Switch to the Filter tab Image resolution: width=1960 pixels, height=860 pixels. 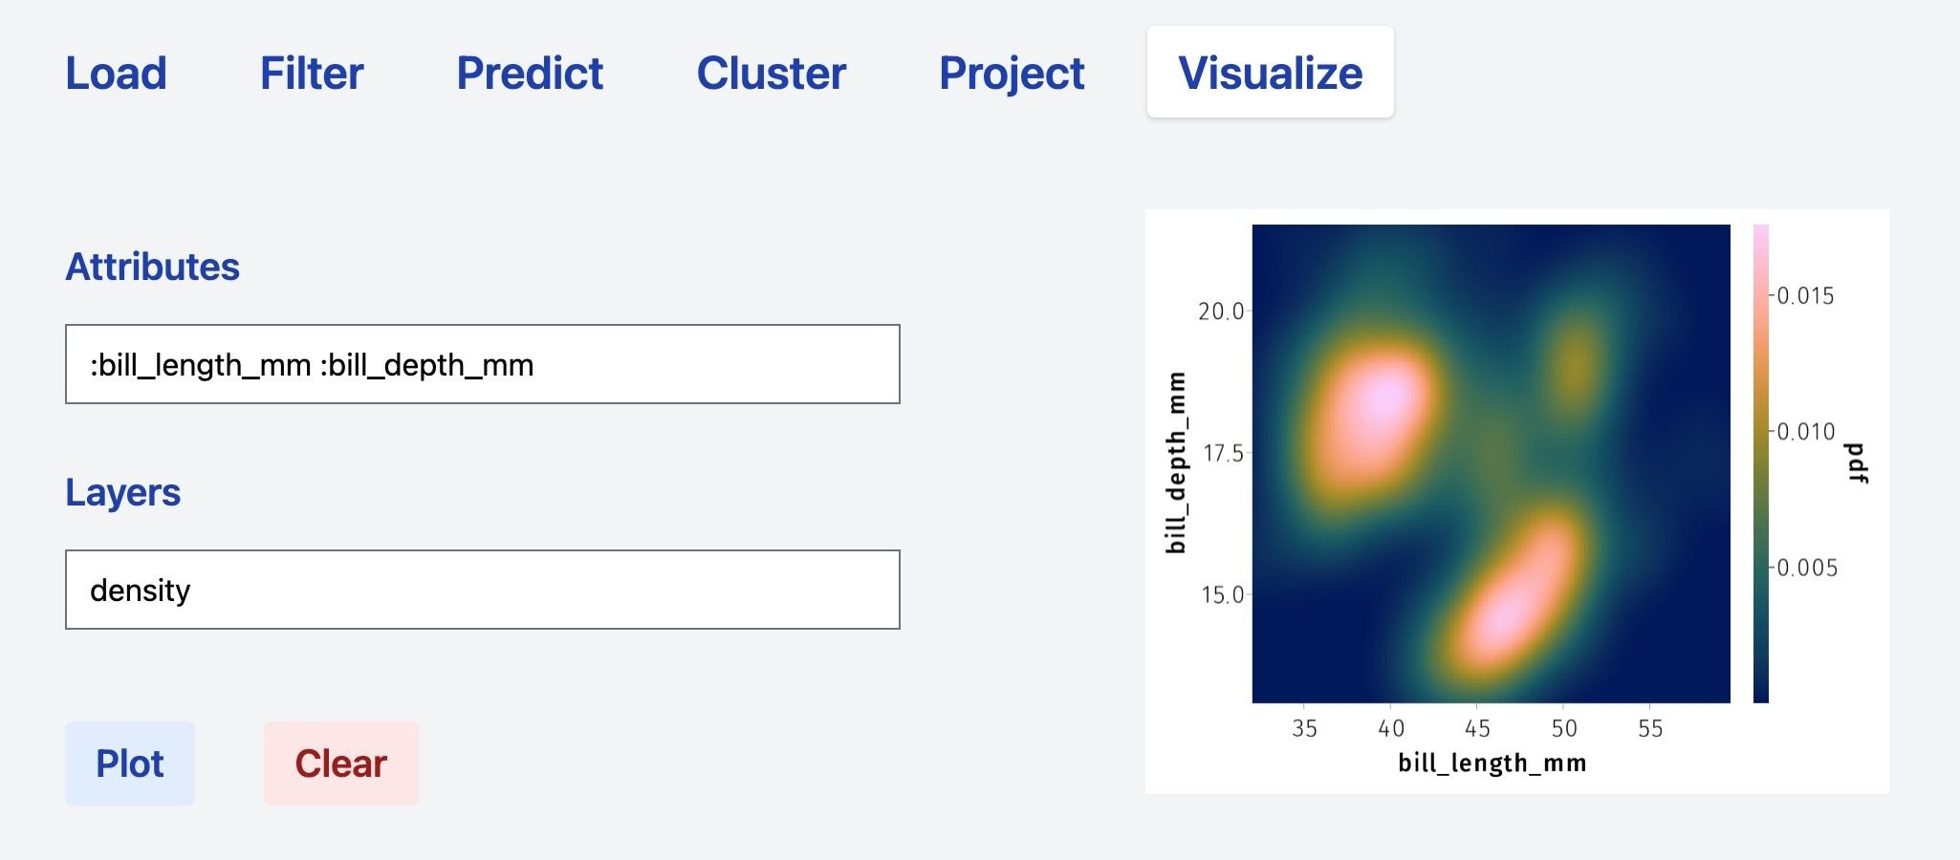(312, 74)
